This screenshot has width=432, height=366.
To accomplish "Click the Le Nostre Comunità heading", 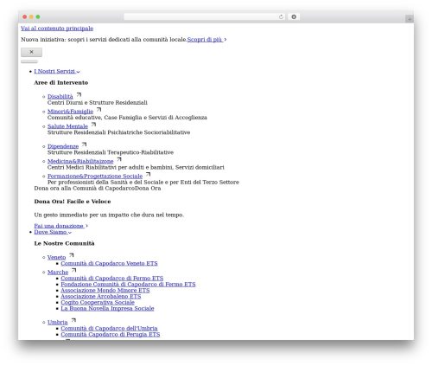I will click(x=64, y=244).
